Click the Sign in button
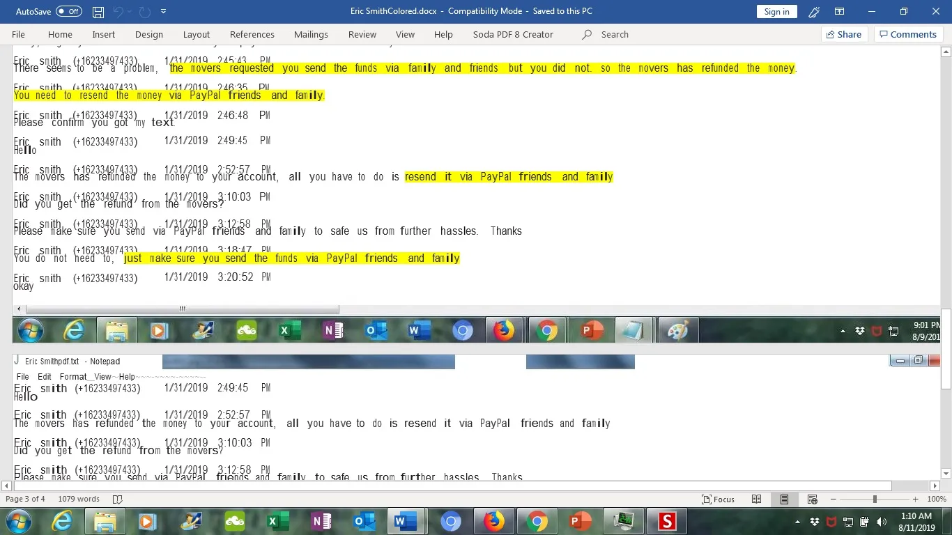Screen dimensions: 952x535 [776, 12]
